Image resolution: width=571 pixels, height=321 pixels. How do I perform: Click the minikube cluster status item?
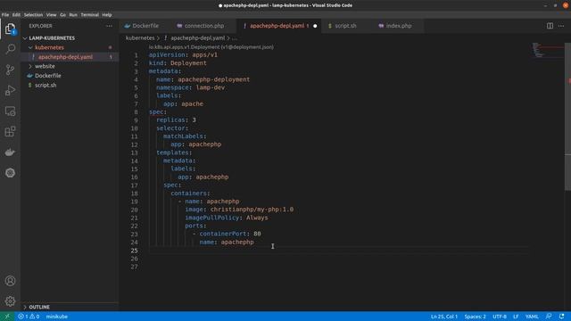(57, 317)
